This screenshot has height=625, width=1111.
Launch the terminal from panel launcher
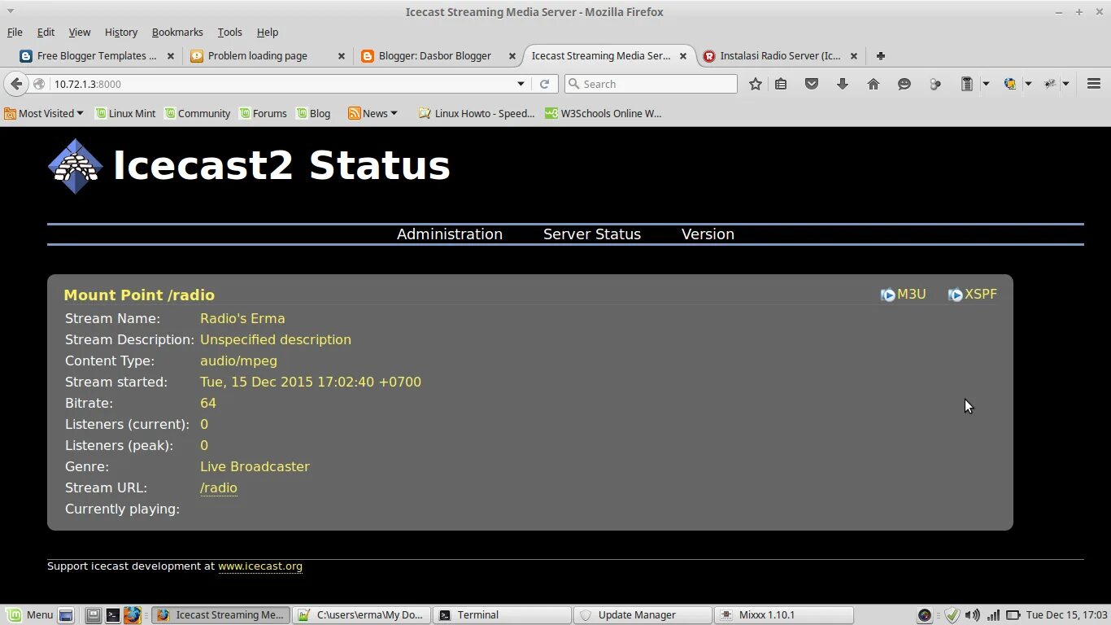(x=113, y=615)
